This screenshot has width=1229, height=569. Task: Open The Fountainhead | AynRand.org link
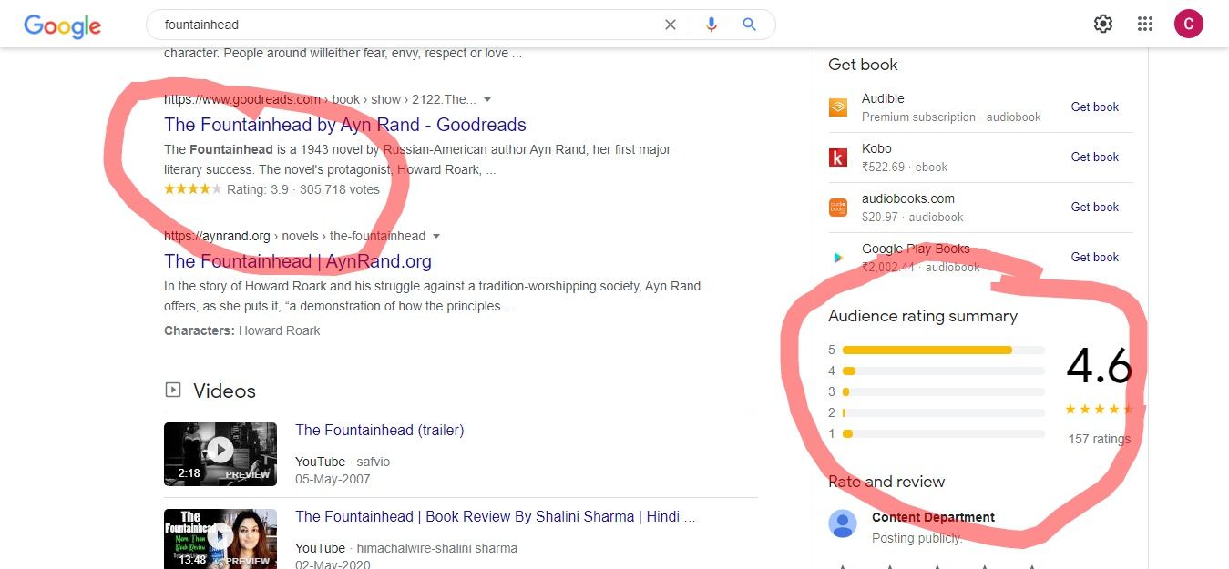pos(298,261)
